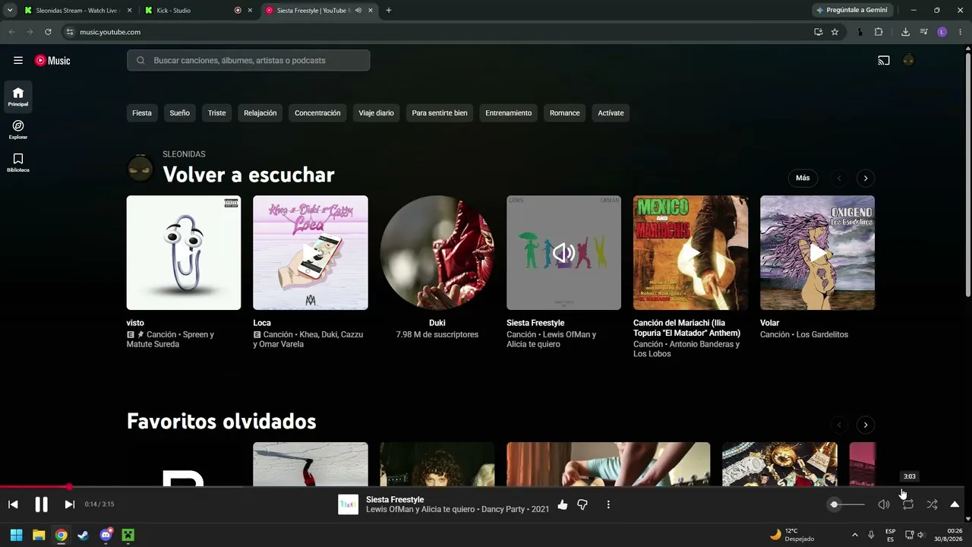Image resolution: width=972 pixels, height=547 pixels.
Task: Click the Más button for Volver a escuchar
Action: tap(803, 178)
